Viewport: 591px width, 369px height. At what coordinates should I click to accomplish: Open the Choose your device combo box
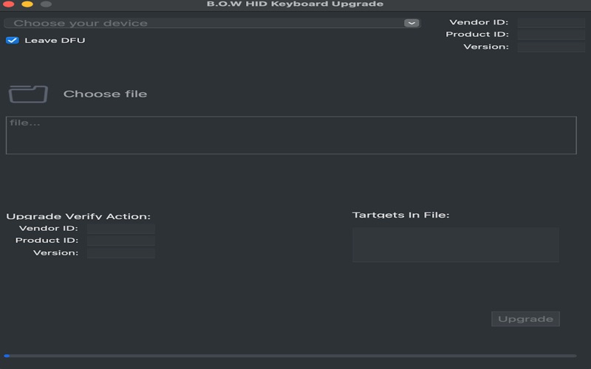click(x=212, y=23)
